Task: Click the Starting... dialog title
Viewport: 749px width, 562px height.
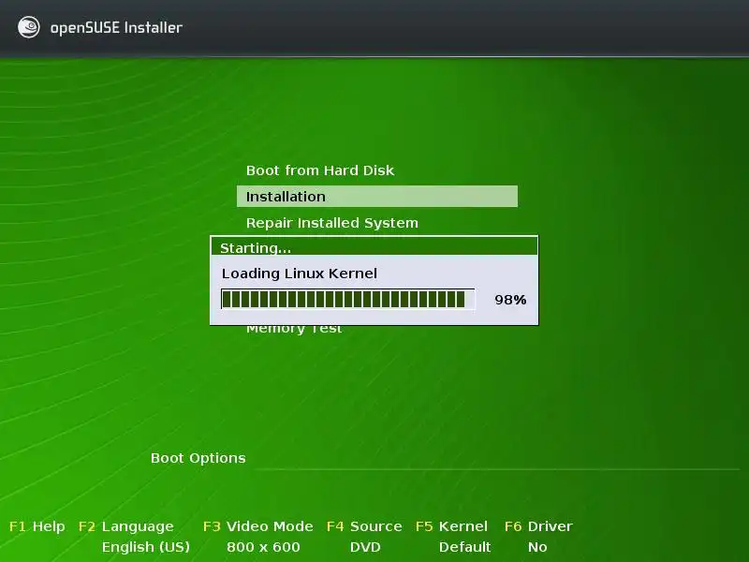Action: point(256,248)
